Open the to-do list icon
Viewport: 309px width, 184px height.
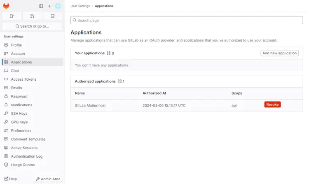[52, 16]
